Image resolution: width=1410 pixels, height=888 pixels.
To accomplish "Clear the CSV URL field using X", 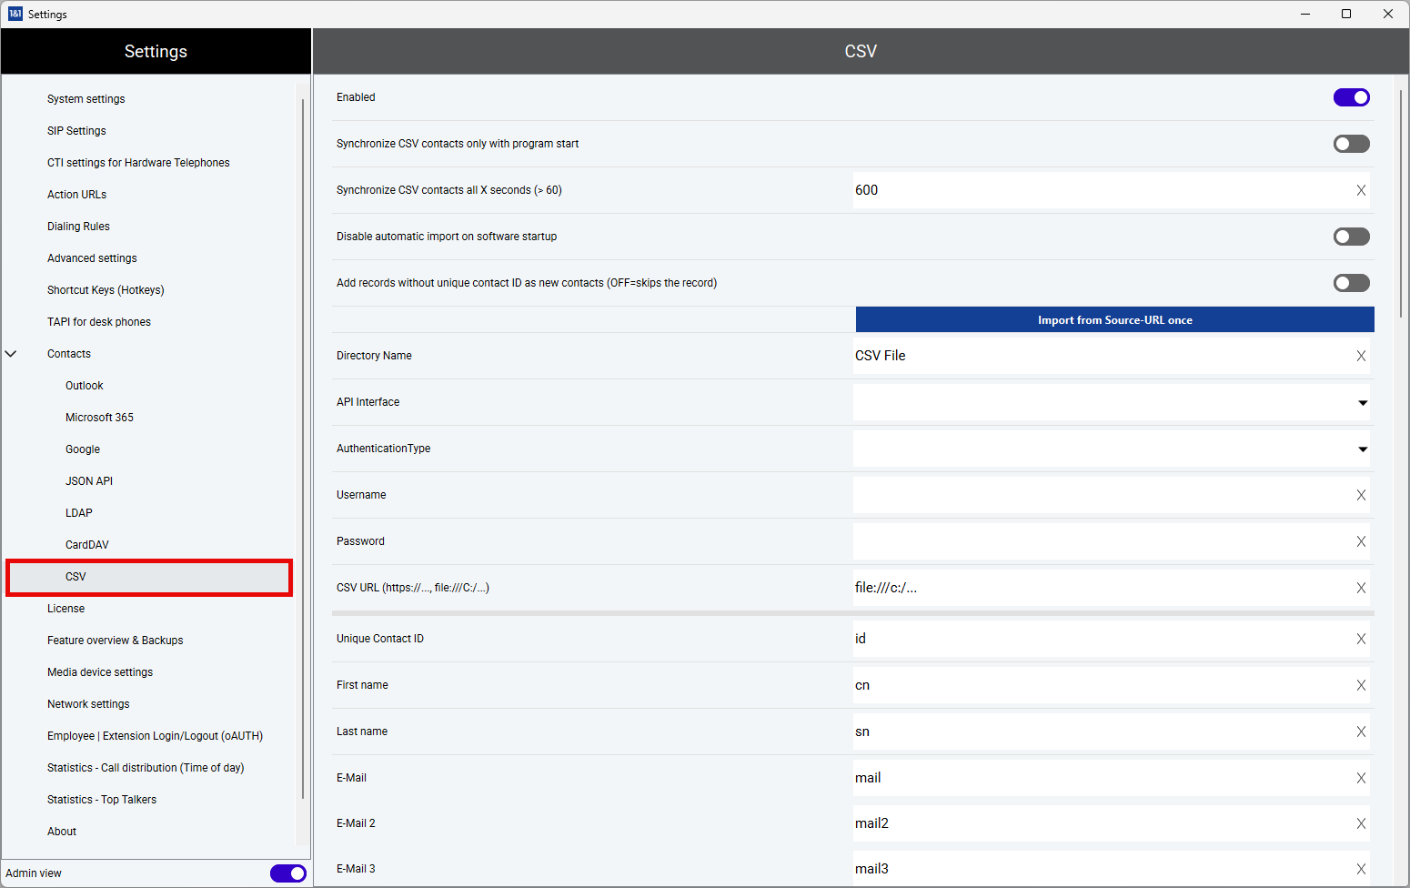I will pyautogui.click(x=1361, y=588).
